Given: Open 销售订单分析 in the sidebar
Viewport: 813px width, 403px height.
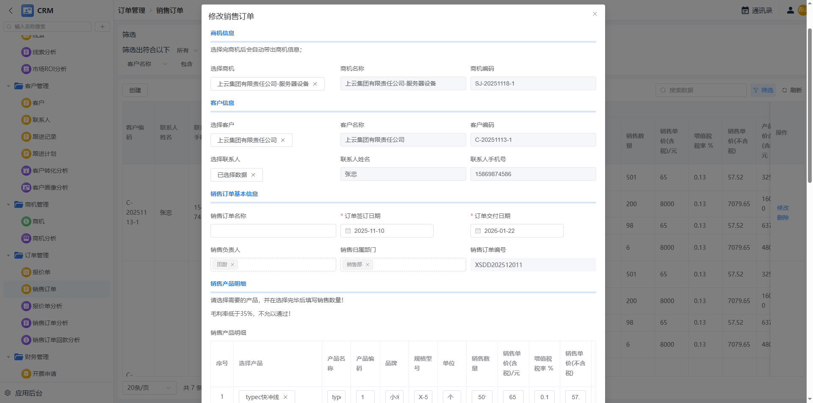Looking at the screenshot, I should [x=50, y=323].
